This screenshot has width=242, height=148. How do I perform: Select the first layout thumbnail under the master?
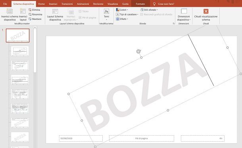tap(20, 51)
